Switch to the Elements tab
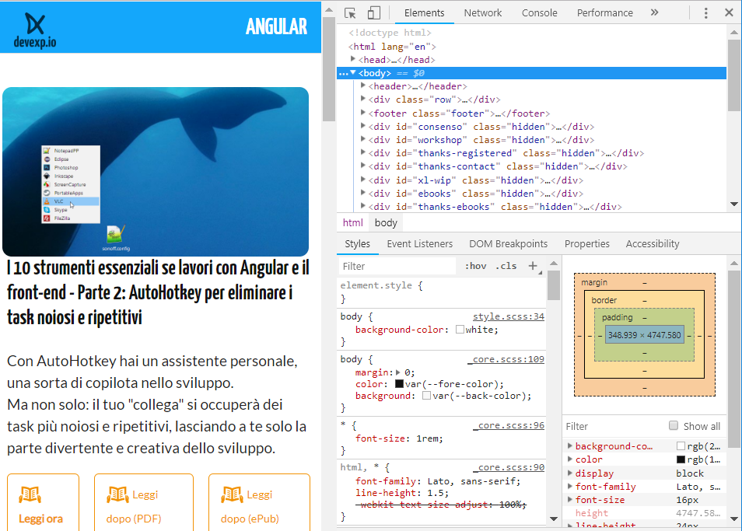 coord(424,12)
